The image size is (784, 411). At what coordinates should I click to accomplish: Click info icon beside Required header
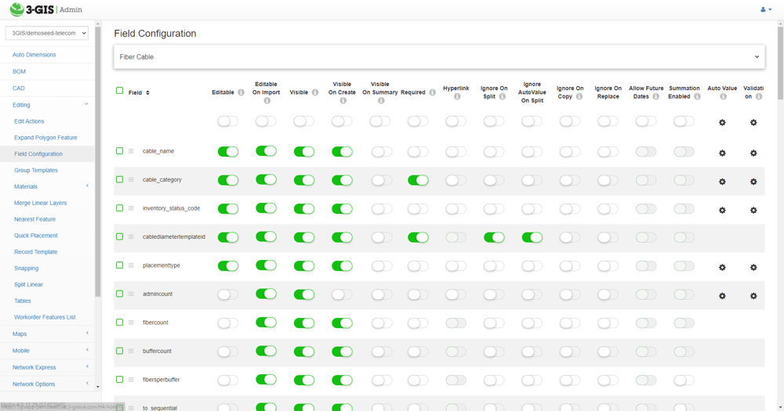pos(433,92)
